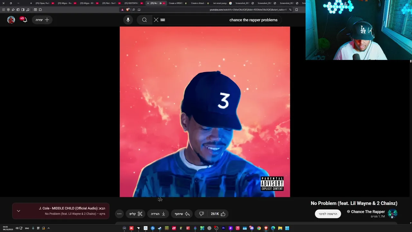Open Apple Music from the taskbar
The height and width of the screenshot is (232, 412).
(238, 228)
